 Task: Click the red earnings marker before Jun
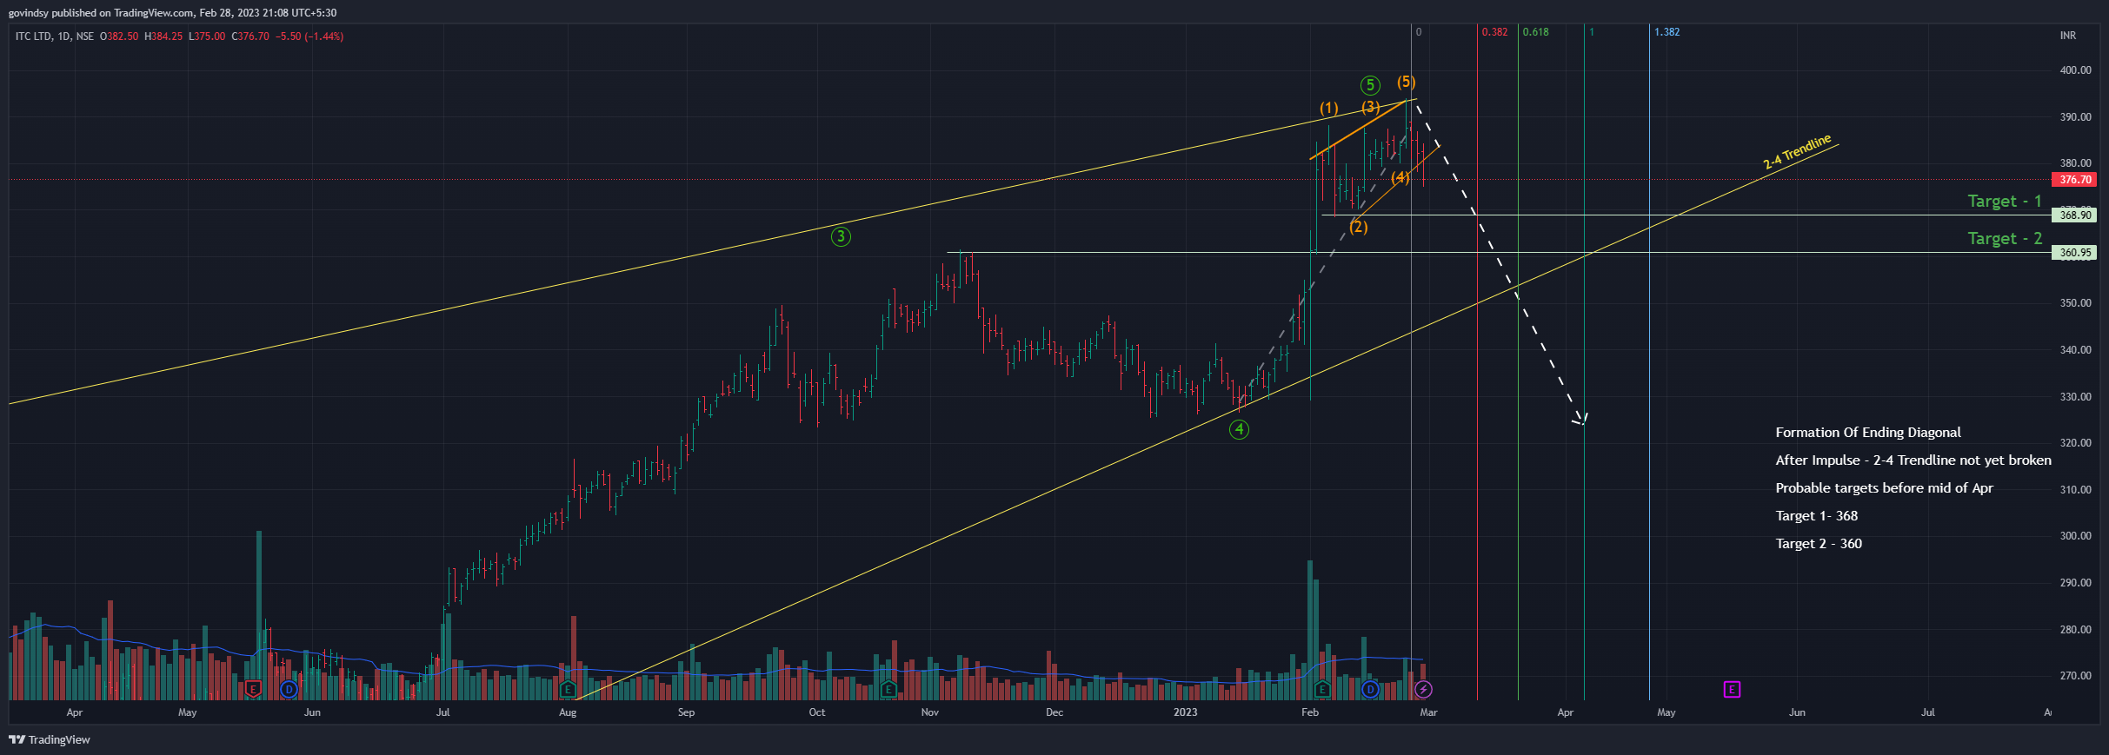click(253, 689)
